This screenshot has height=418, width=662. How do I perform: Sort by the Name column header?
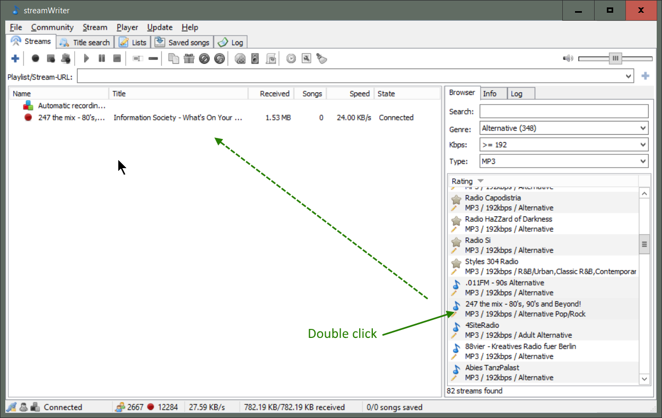tap(59, 93)
